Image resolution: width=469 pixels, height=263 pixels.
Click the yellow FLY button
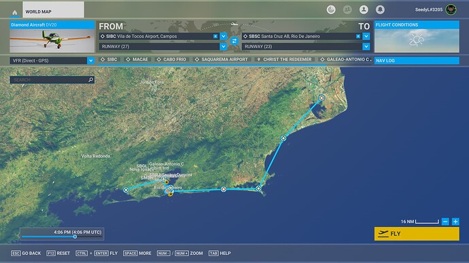[x=417, y=234]
